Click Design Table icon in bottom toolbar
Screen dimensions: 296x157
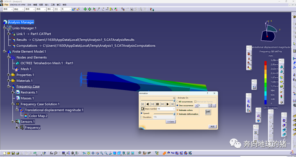(63, 153)
